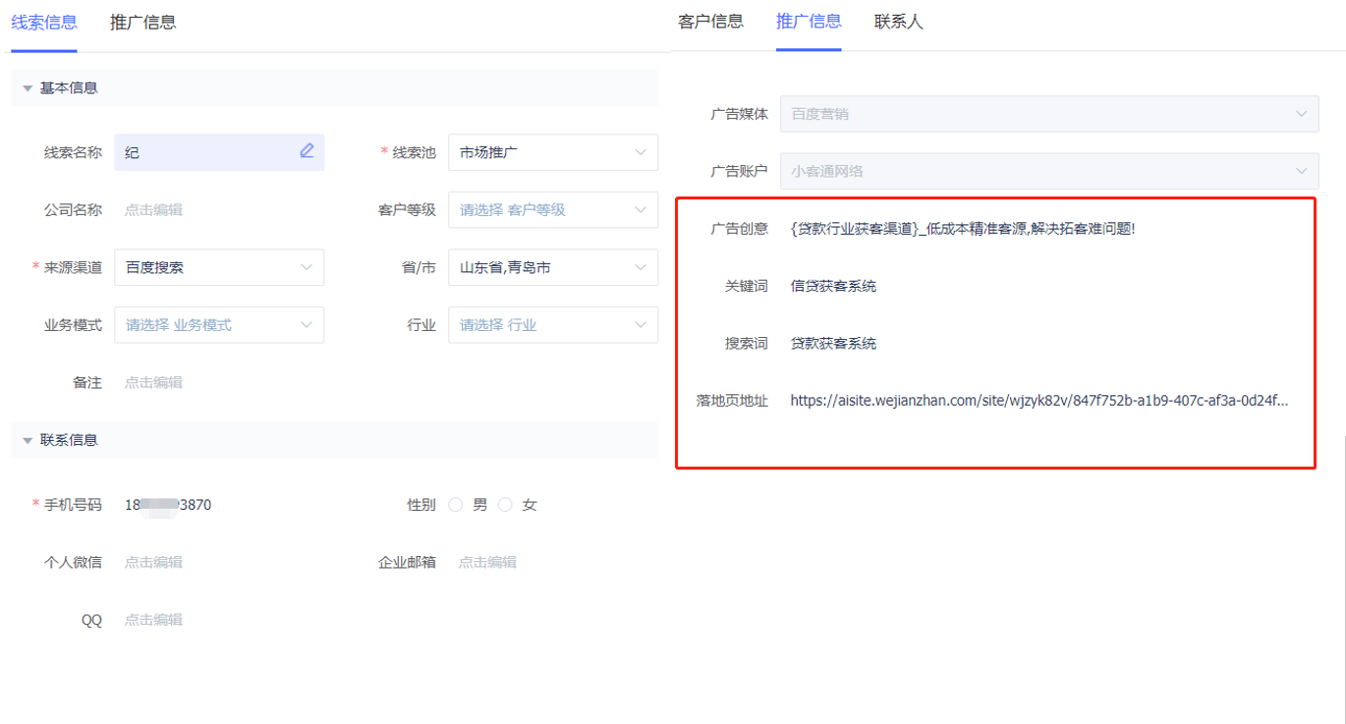Image resolution: width=1346 pixels, height=724 pixels.
Task: Open the 落地页地址 URL link
Action: click(x=1039, y=401)
